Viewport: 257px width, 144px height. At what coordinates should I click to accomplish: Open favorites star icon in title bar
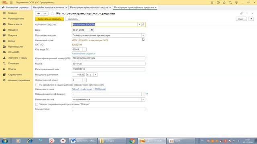pyautogui.click(x=224, y=2)
